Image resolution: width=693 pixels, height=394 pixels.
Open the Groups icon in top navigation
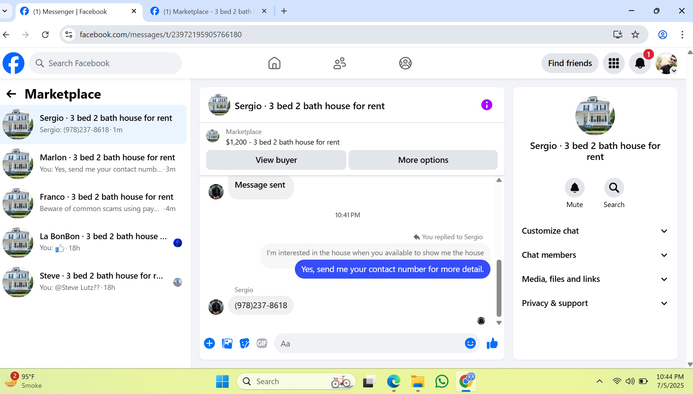point(405,63)
